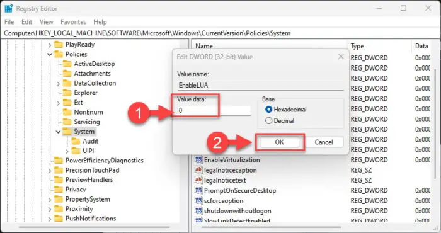Click the EnableVirtualization DWORD icon
The image size is (441, 233).
pos(198,160)
